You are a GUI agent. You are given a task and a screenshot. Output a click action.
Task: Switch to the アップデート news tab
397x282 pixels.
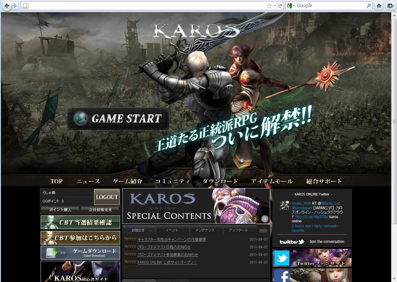click(240, 230)
